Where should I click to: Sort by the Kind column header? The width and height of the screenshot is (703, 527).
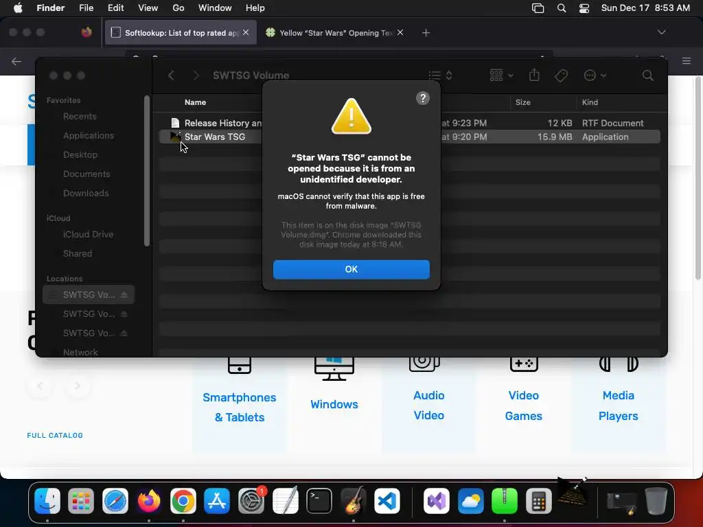[x=590, y=102]
